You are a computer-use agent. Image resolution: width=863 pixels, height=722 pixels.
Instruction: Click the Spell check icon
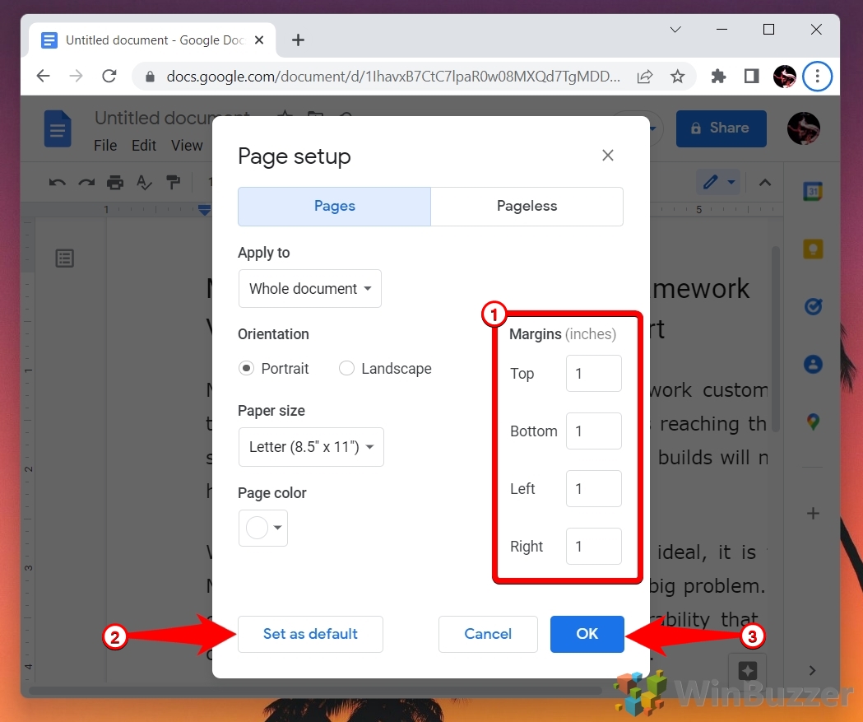(144, 182)
